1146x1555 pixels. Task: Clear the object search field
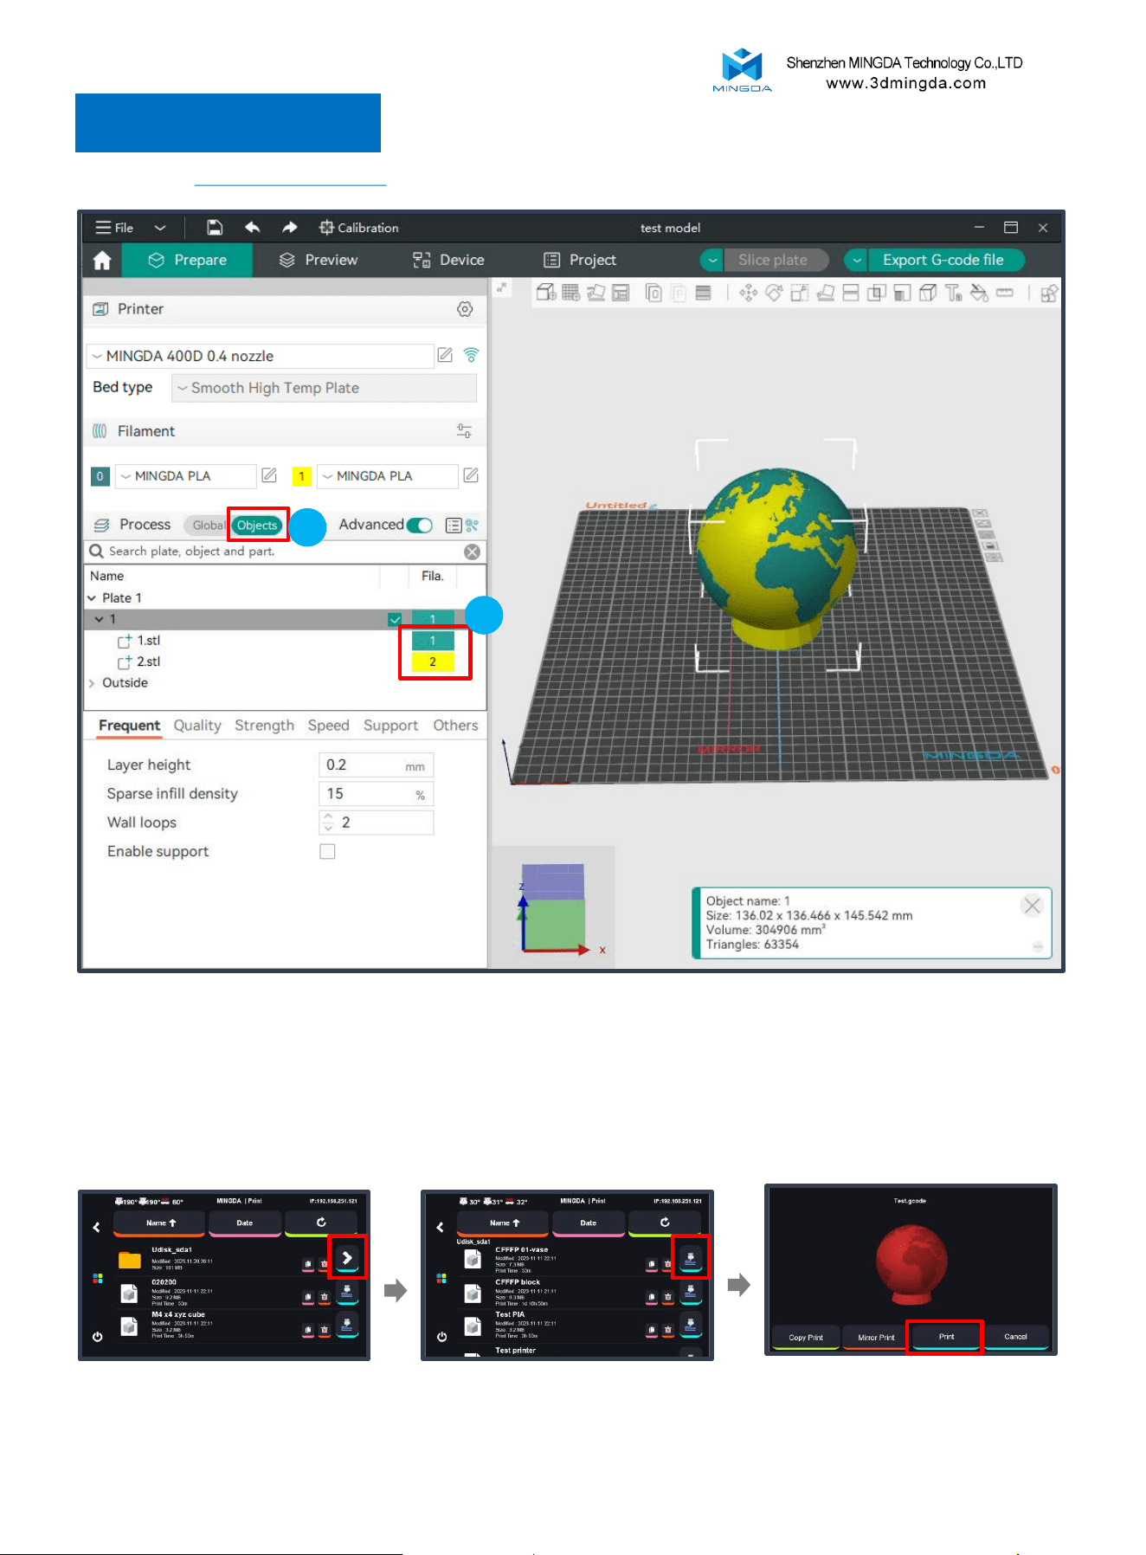(472, 552)
